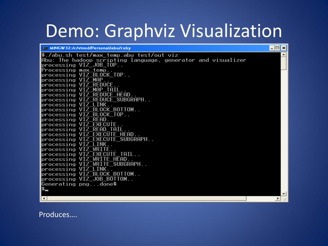
Task: Close the MINGW32 terminal window
Action: click(283, 48)
